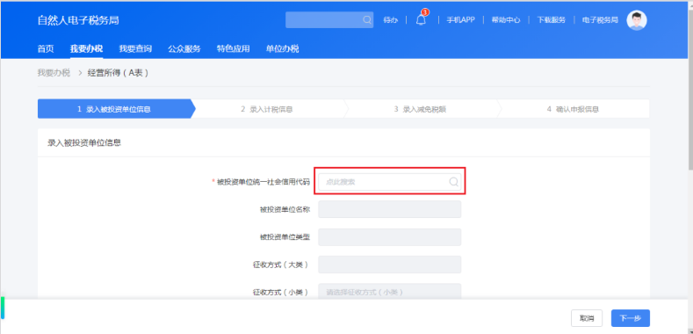693x334 pixels.
Task: Open the 公众服务 navigation tab
Action: pos(184,48)
